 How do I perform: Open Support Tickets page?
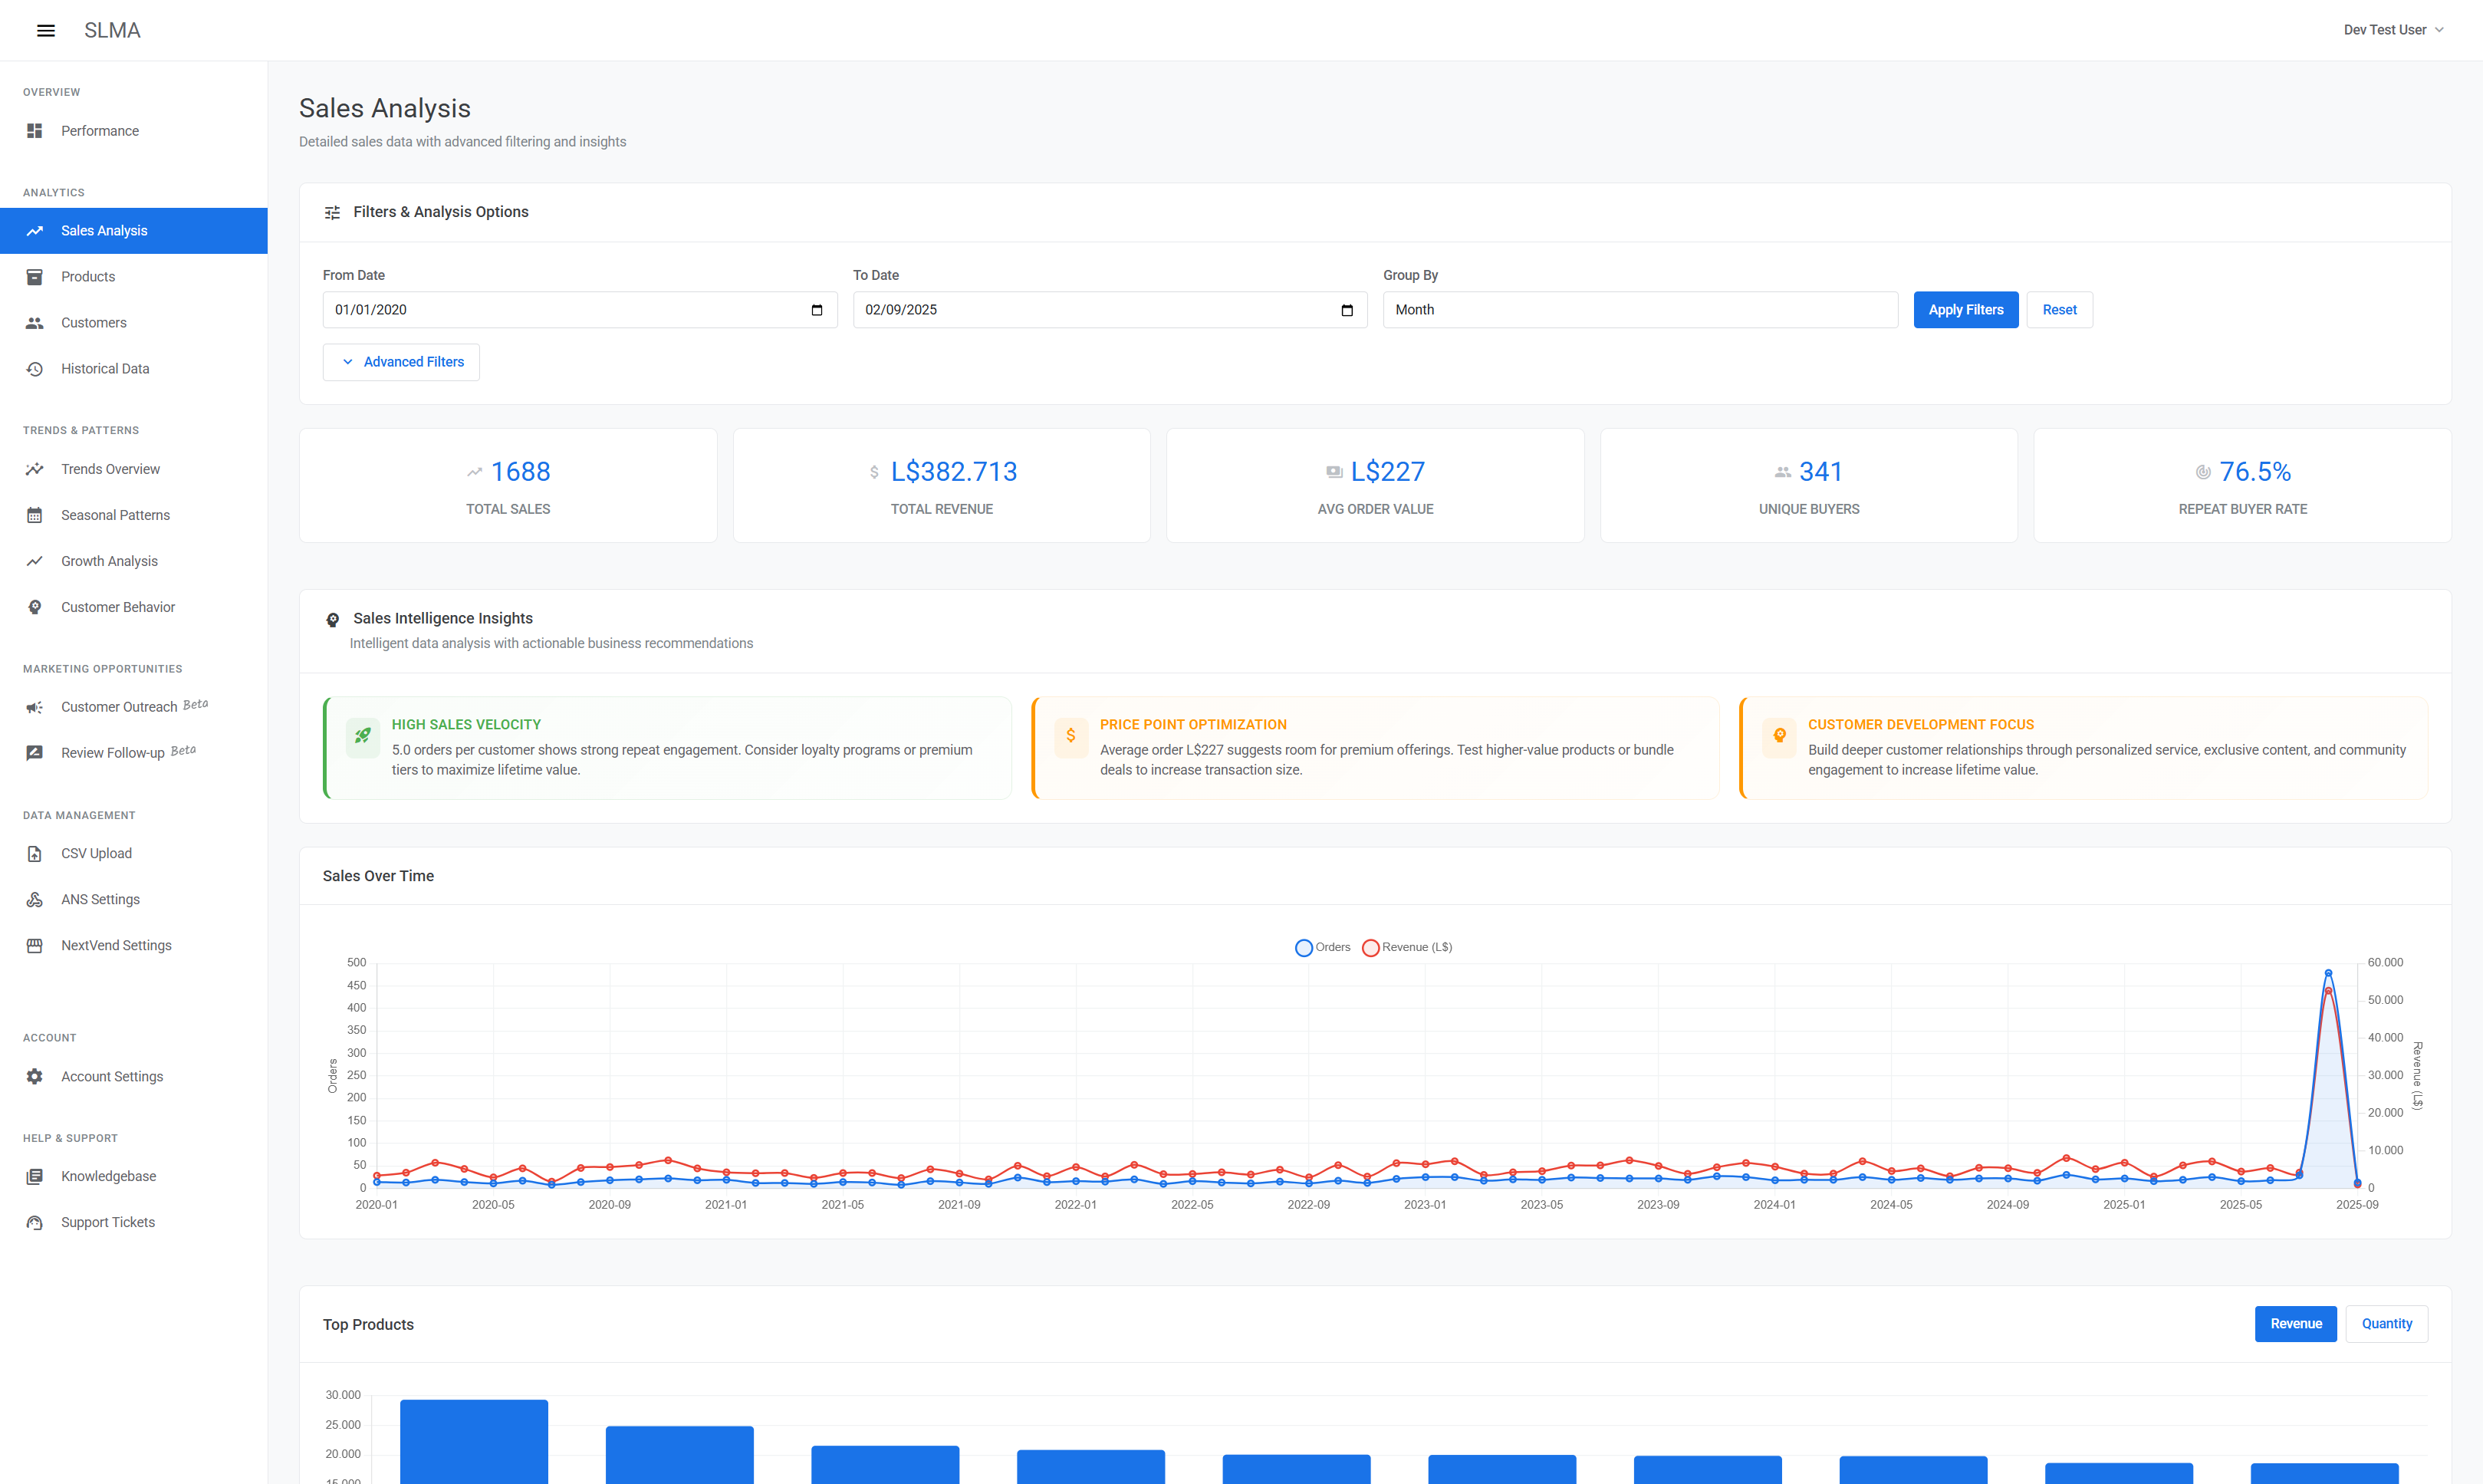tap(134, 1222)
